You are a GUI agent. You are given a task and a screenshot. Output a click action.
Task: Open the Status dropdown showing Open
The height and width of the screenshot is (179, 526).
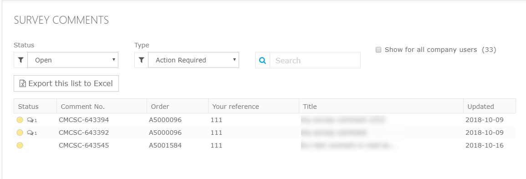point(73,60)
